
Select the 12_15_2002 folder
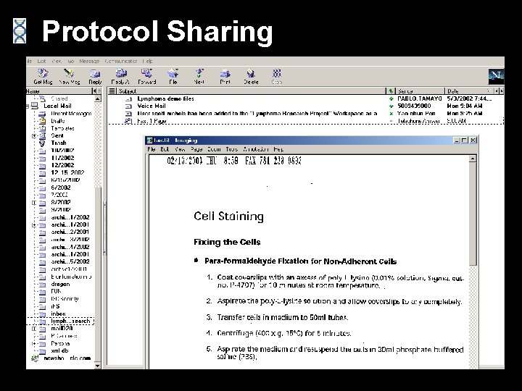point(67,172)
